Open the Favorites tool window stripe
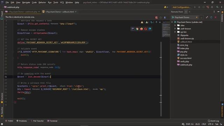Image resolution: width=224 pixels, height=126 pixels. coord(2,112)
